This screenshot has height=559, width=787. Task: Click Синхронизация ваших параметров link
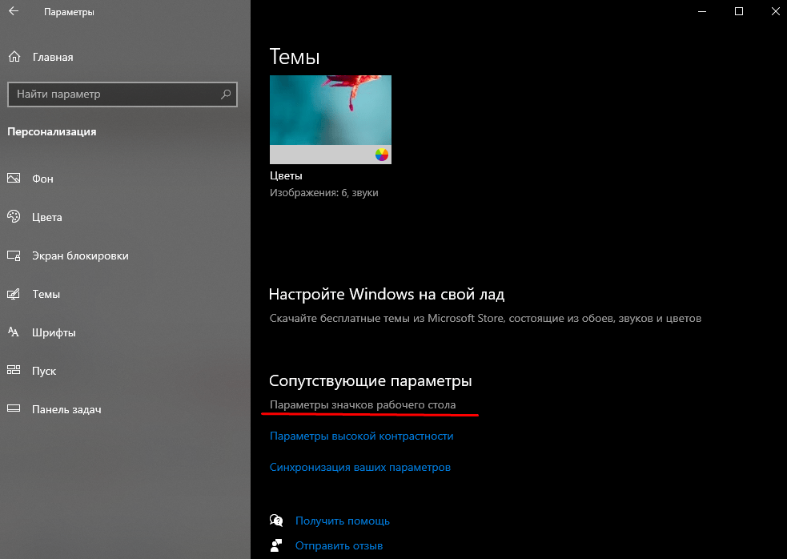[360, 467]
